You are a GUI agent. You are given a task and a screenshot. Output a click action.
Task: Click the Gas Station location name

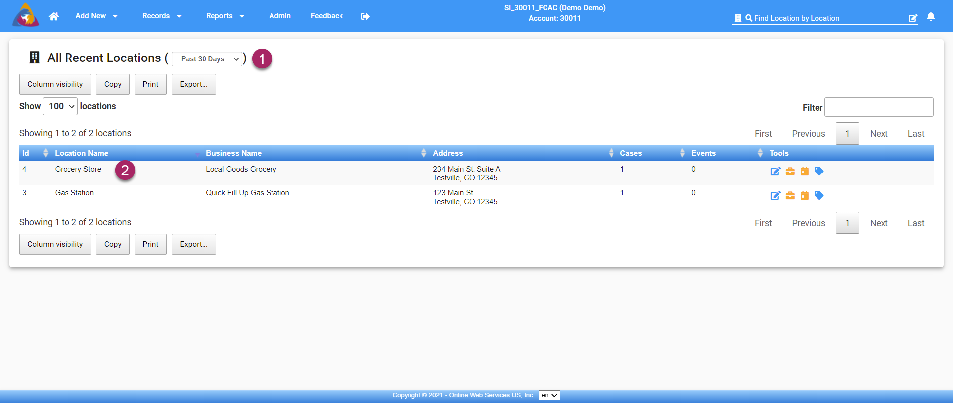74,193
